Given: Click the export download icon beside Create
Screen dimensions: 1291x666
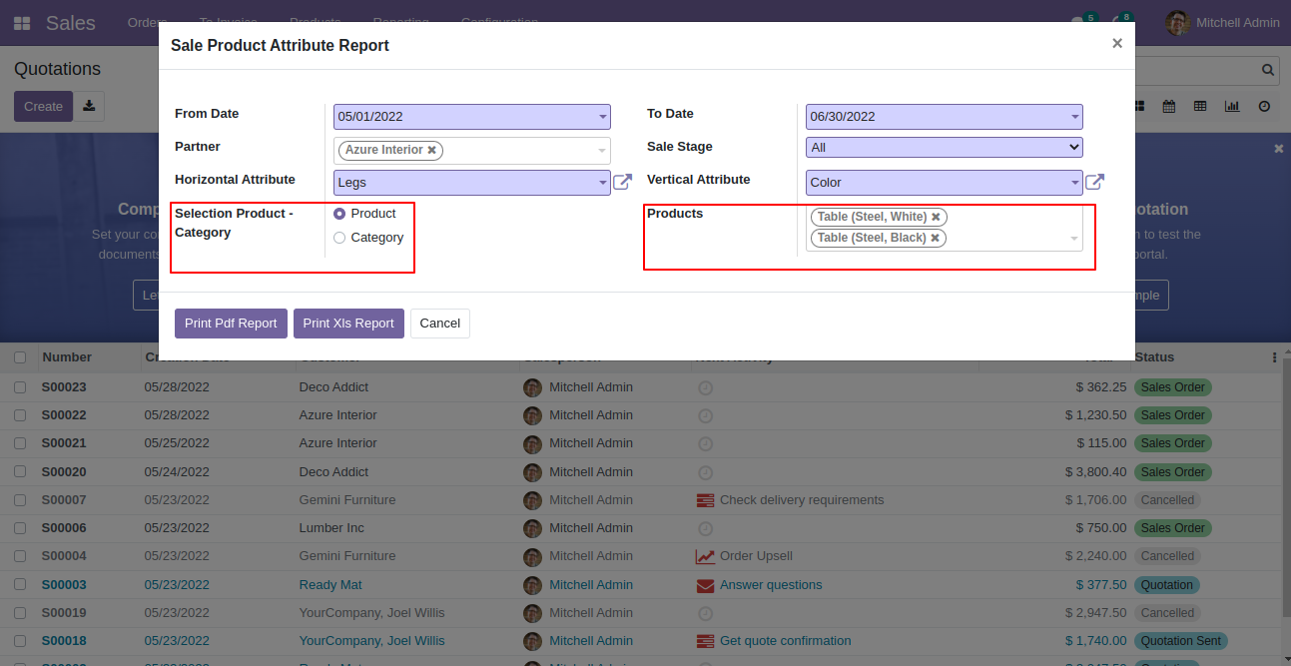Looking at the screenshot, I should (x=89, y=106).
